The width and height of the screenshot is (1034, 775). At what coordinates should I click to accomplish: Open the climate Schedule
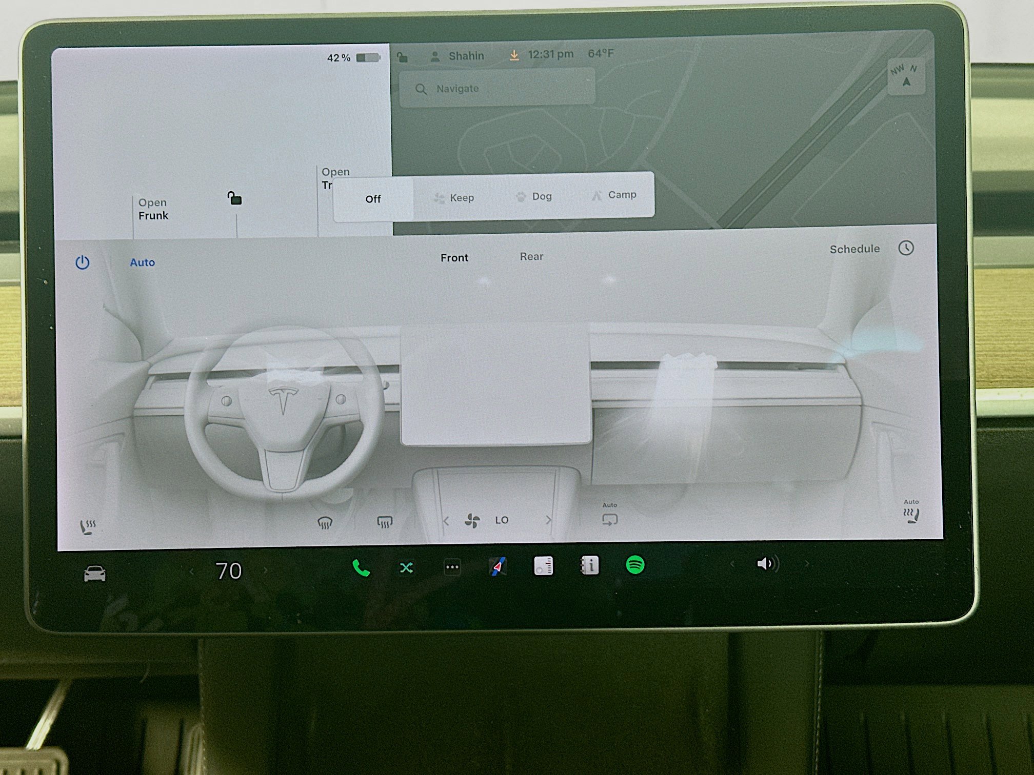pyautogui.click(x=854, y=249)
